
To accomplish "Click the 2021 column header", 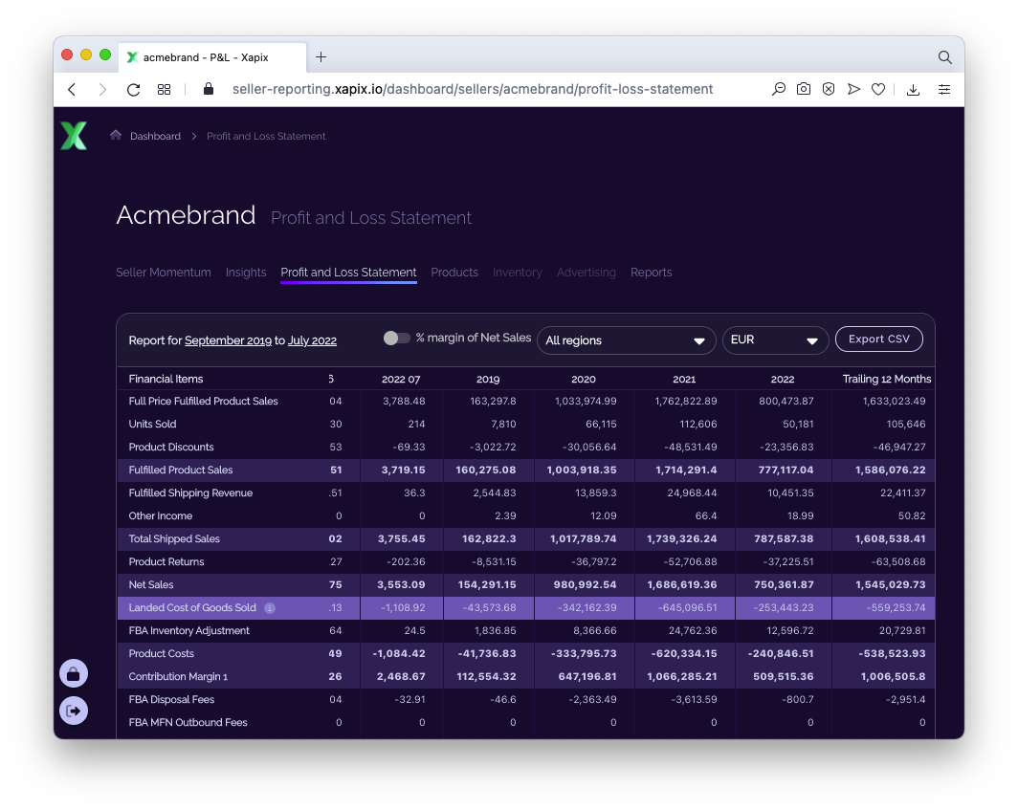I will [x=684, y=379].
